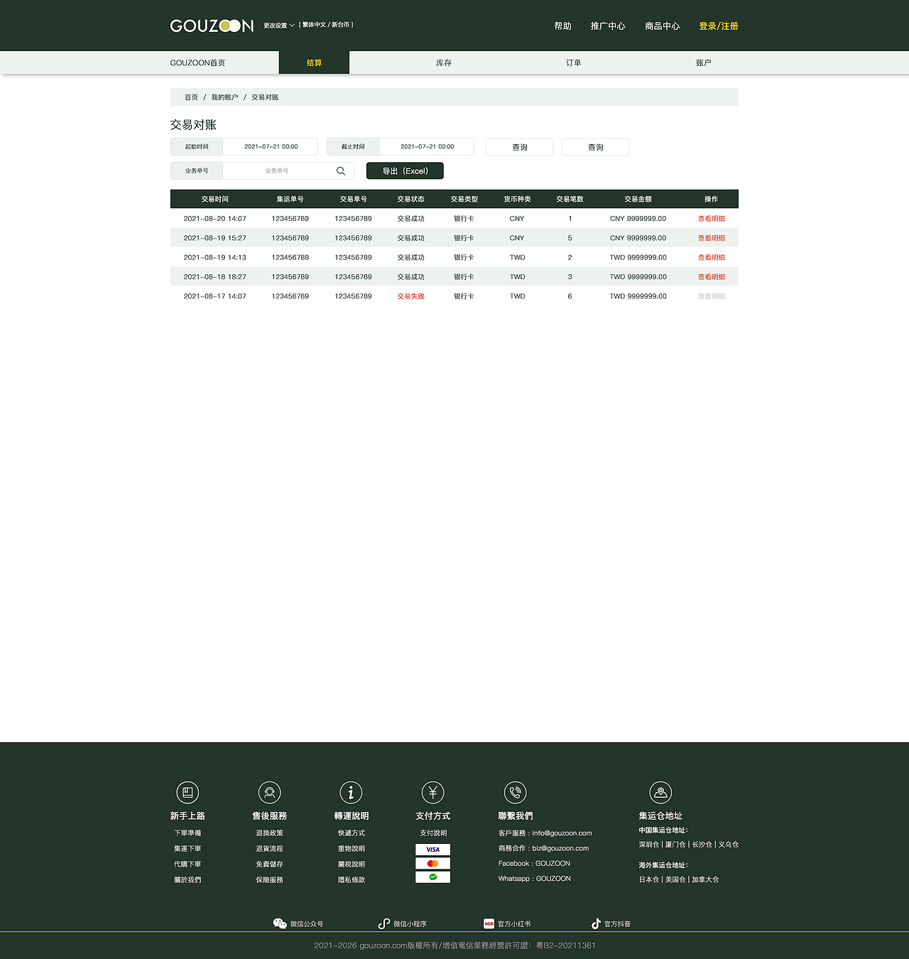Click the 日本仓 warehouse link
This screenshot has width=909, height=959.
(x=648, y=879)
